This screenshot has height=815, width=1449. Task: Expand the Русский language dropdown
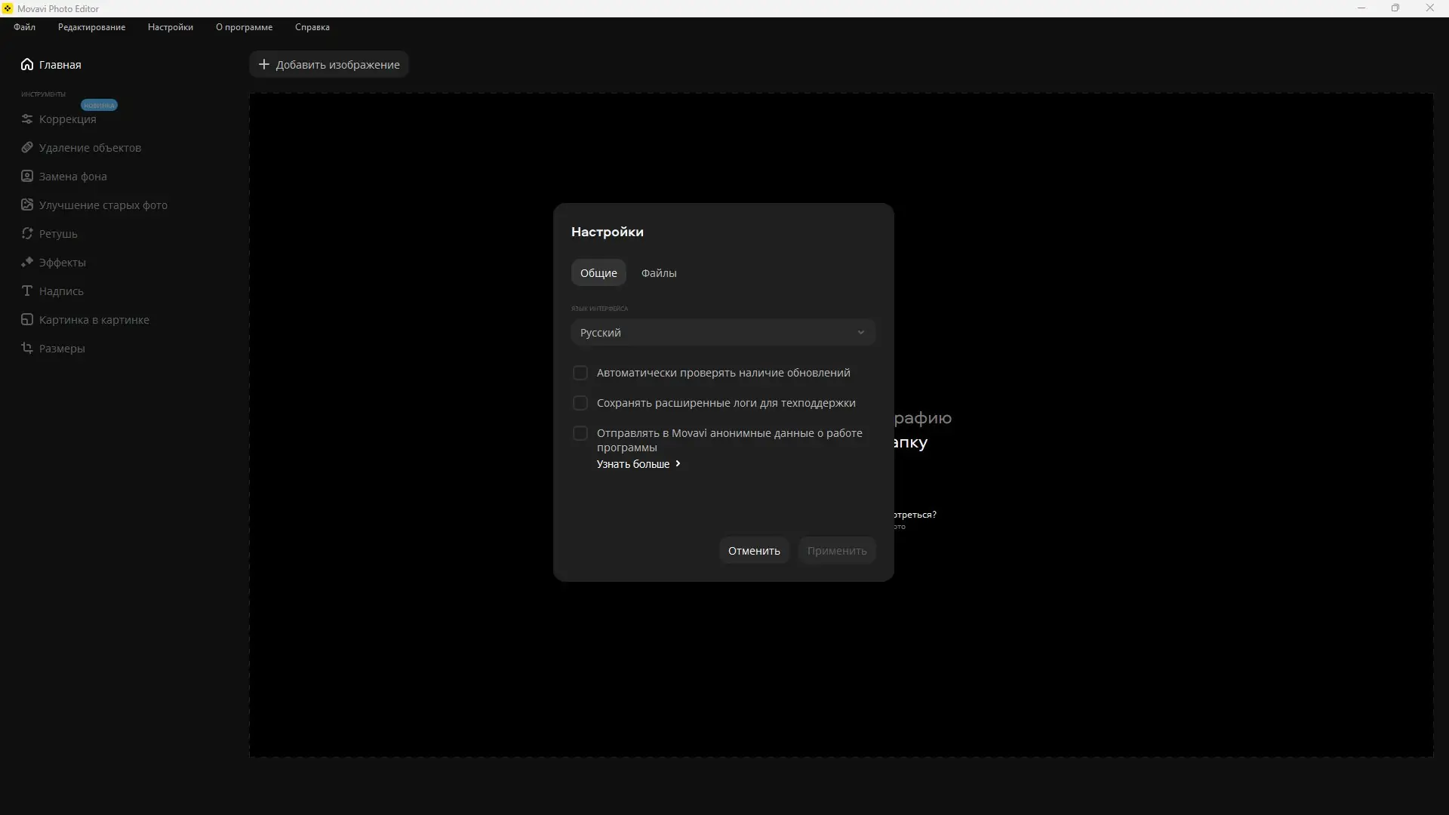[723, 332]
